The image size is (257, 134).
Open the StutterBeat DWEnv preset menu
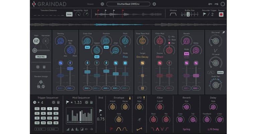(128, 4)
